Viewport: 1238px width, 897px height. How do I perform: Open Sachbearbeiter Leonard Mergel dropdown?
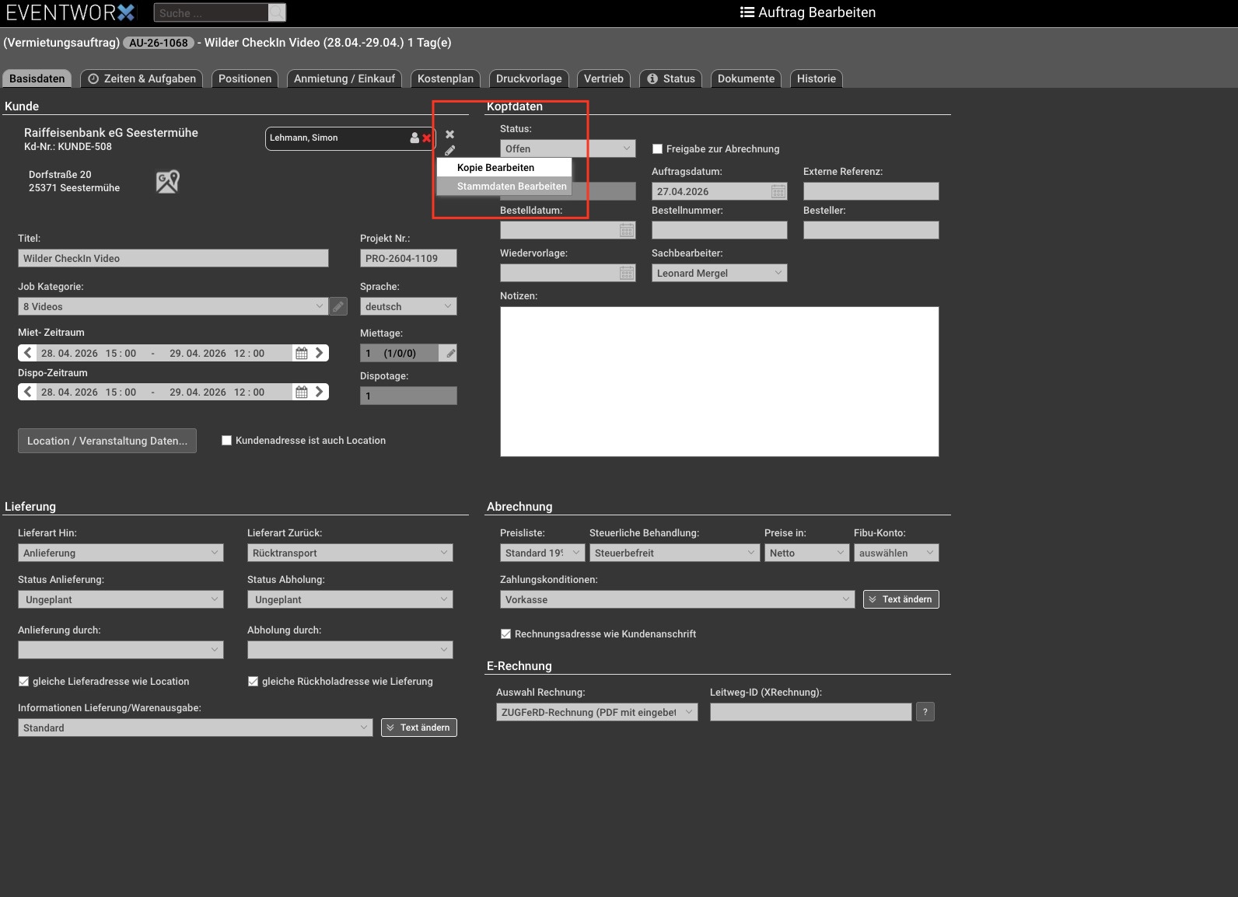pos(719,273)
